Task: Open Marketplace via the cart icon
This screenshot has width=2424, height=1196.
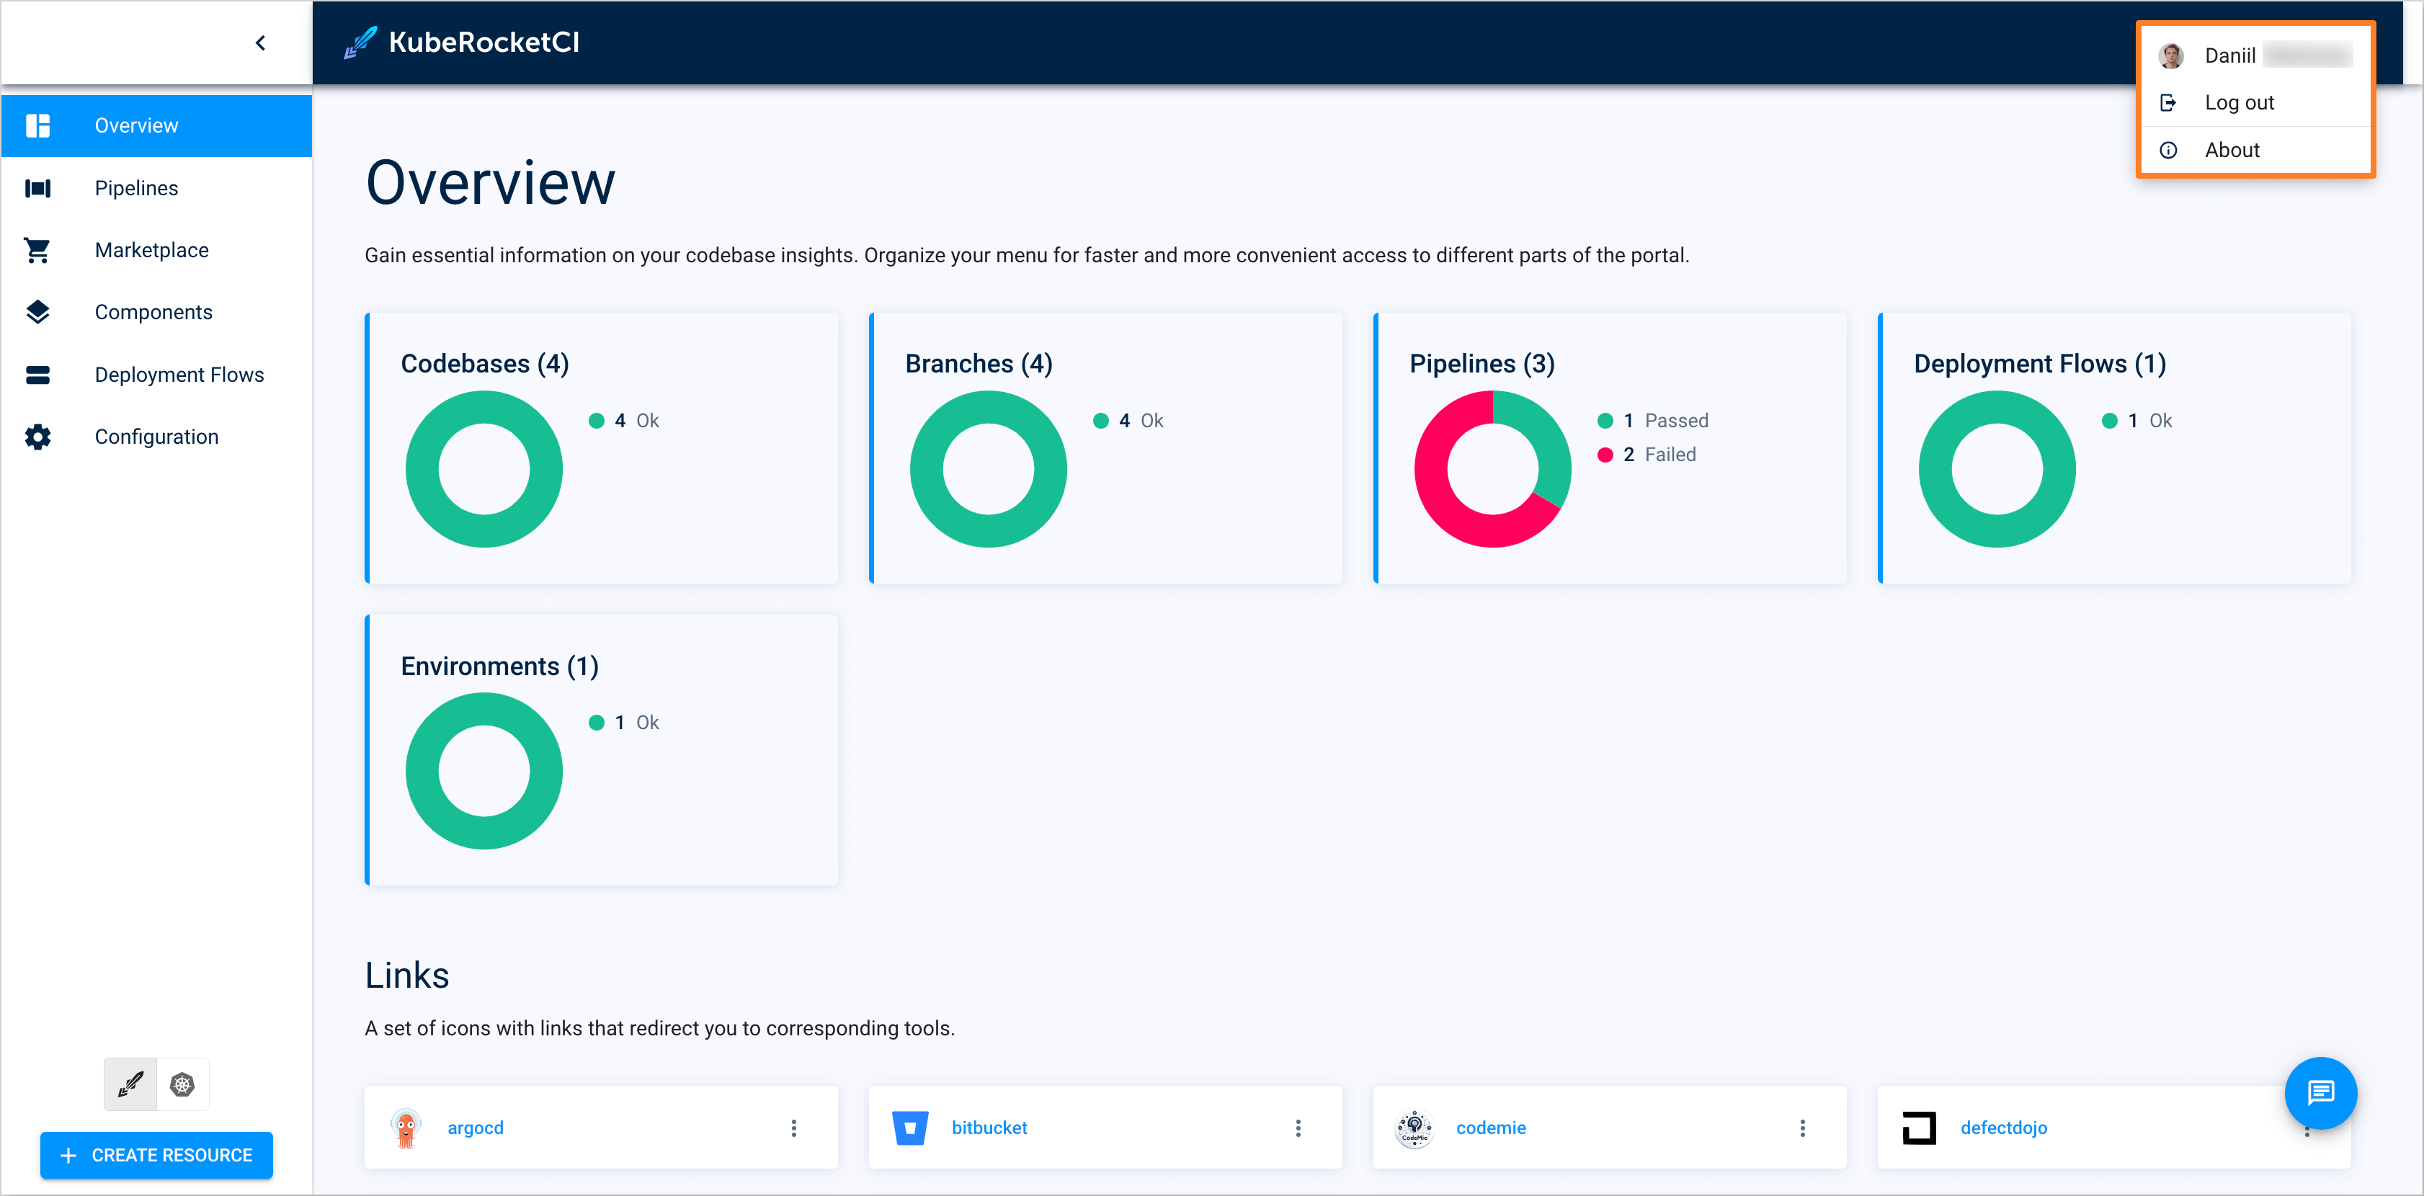Action: click(37, 250)
